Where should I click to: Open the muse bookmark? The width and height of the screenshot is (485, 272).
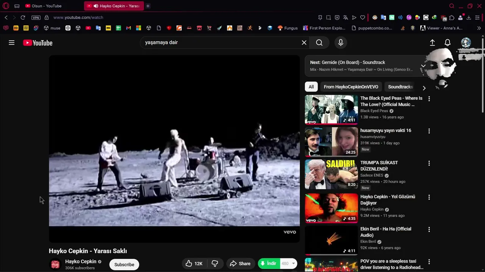tap(52, 28)
